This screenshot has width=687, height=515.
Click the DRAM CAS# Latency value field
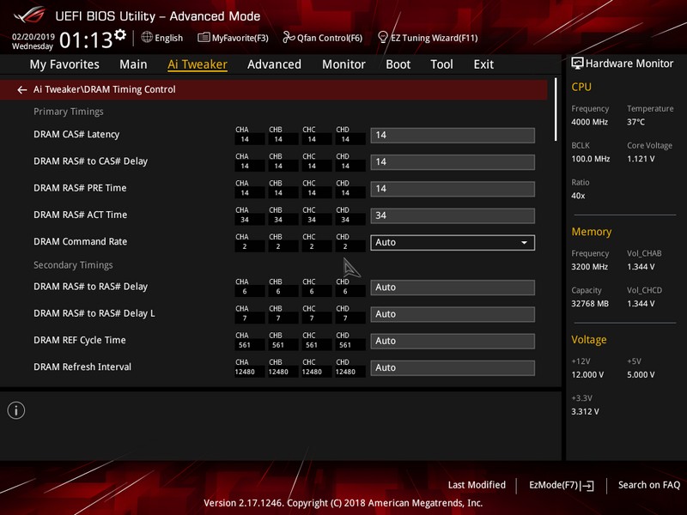pos(452,135)
